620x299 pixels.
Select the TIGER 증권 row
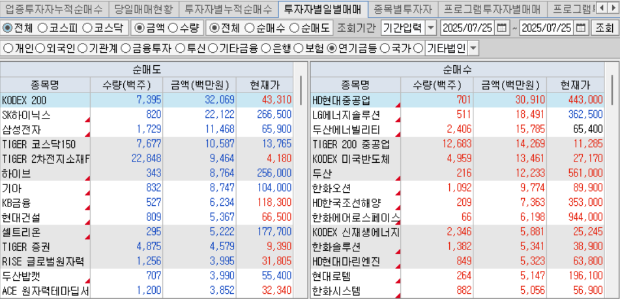coord(147,246)
